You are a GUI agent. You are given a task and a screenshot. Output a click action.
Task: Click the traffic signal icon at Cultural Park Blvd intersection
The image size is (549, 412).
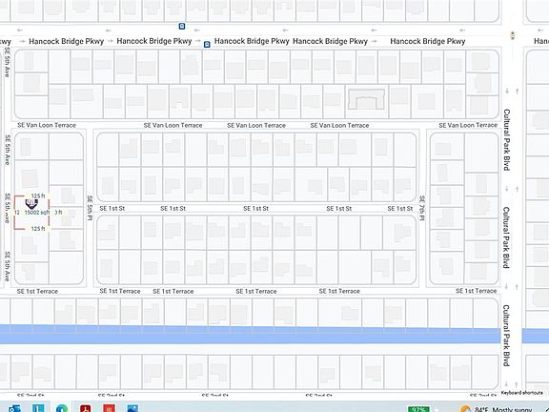coord(513,35)
